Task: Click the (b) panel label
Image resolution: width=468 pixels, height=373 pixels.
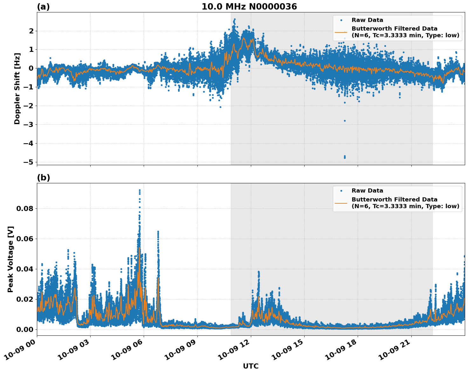Action: pos(43,178)
